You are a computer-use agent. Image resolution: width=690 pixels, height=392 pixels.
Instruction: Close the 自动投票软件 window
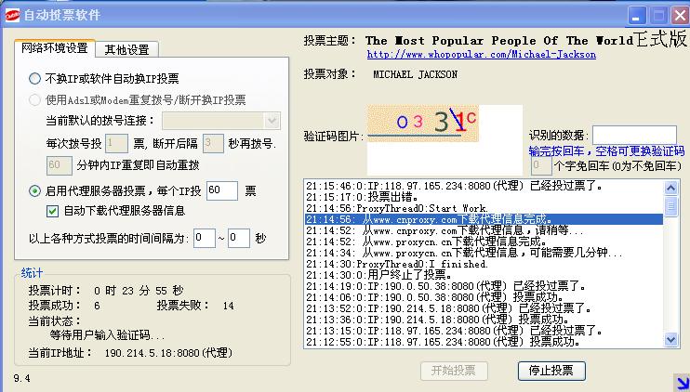(680, 17)
